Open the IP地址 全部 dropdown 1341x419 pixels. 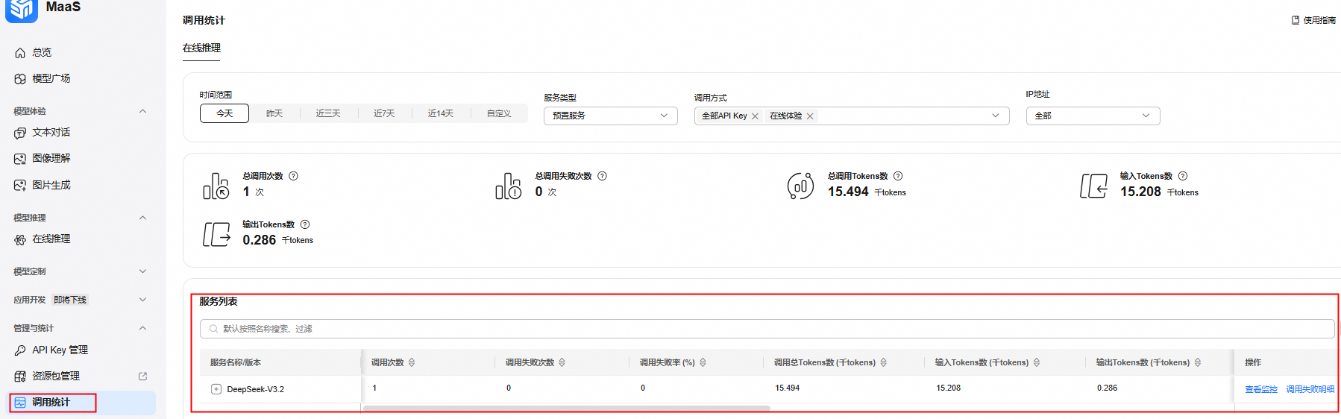click(x=1093, y=116)
